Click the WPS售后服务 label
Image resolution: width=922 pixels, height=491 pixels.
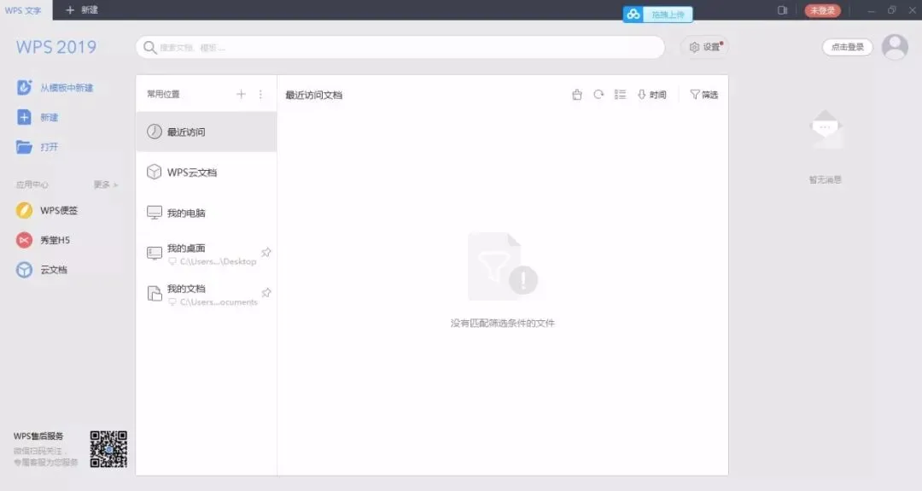click(38, 436)
